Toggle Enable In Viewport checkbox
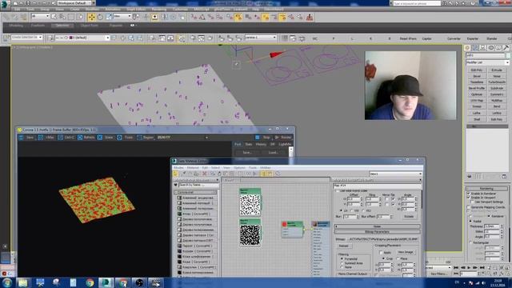The width and height of the screenshot is (512, 288). pyautogui.click(x=469, y=198)
